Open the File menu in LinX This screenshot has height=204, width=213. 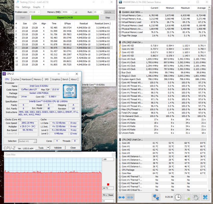[17, 7]
